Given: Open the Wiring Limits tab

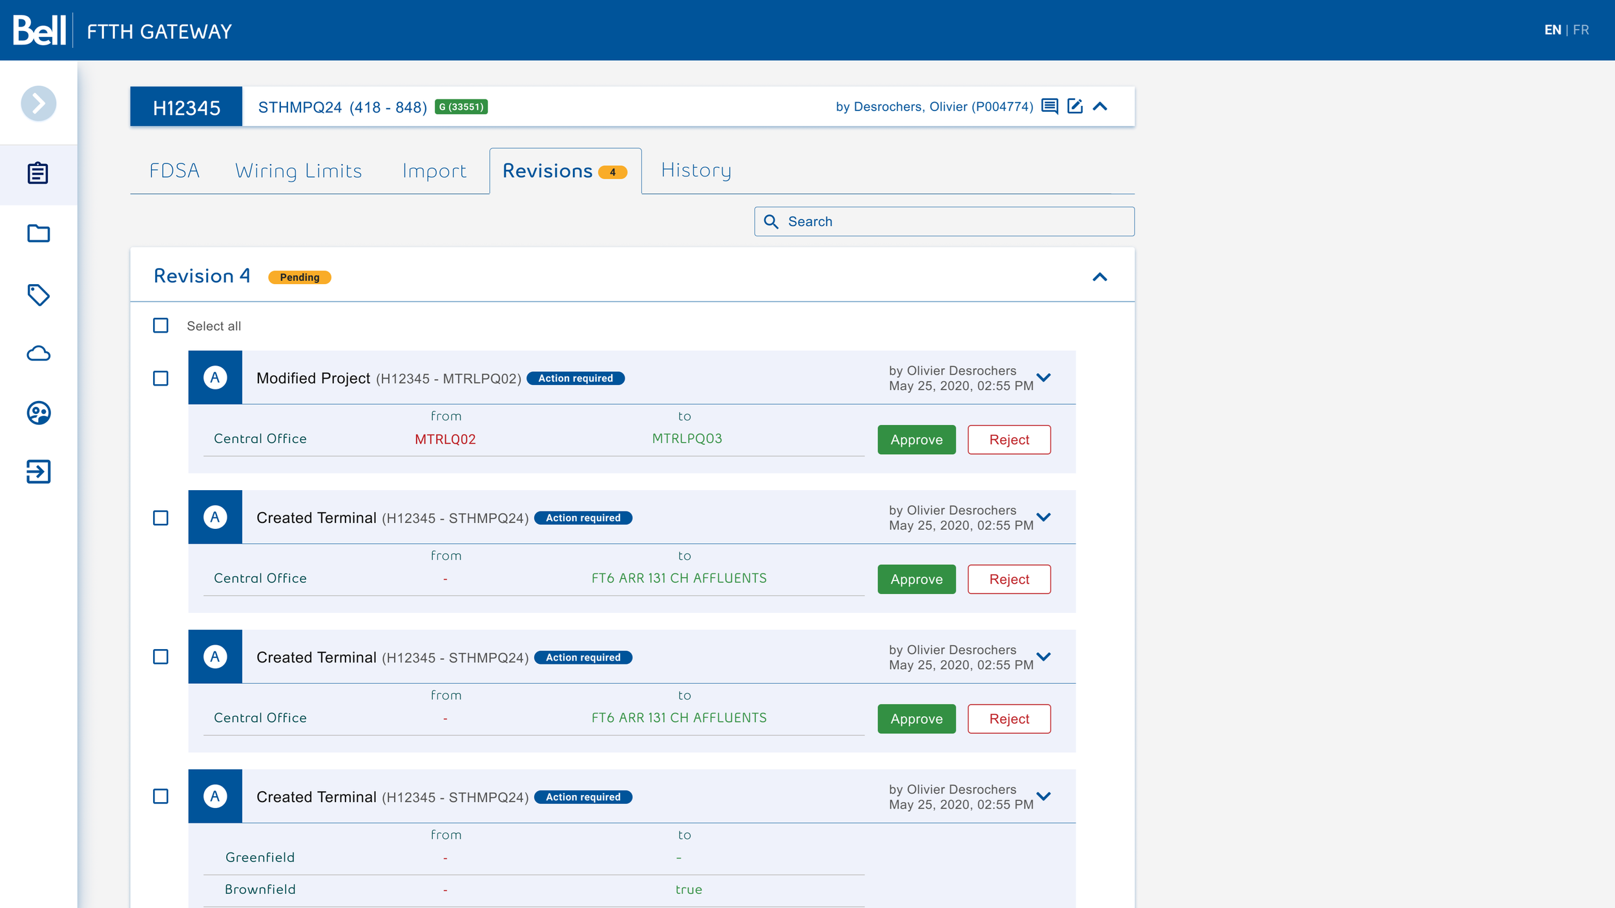Looking at the screenshot, I should [298, 171].
